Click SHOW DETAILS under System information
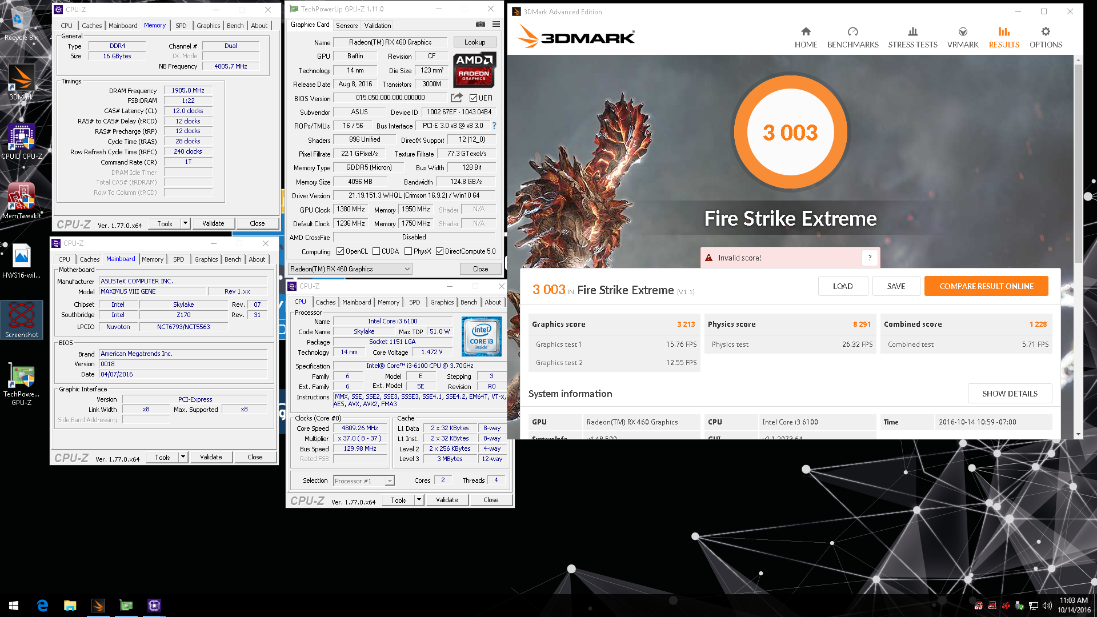The height and width of the screenshot is (617, 1097). point(1010,394)
